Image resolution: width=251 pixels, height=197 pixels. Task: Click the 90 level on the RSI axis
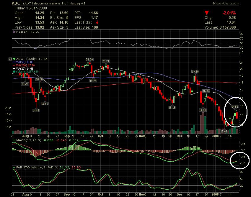point(242,34)
